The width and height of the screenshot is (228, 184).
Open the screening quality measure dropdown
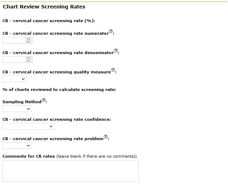coord(14,79)
